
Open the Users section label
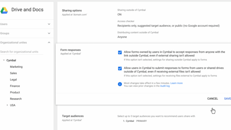click(x=4, y=24)
